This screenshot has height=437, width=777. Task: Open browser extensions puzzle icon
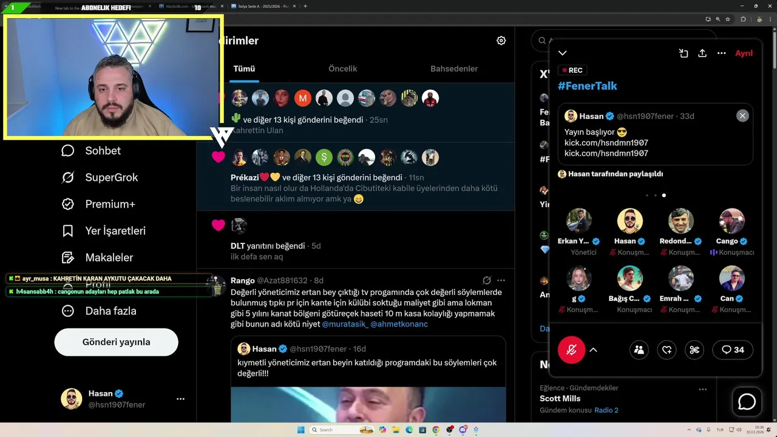[743, 19]
